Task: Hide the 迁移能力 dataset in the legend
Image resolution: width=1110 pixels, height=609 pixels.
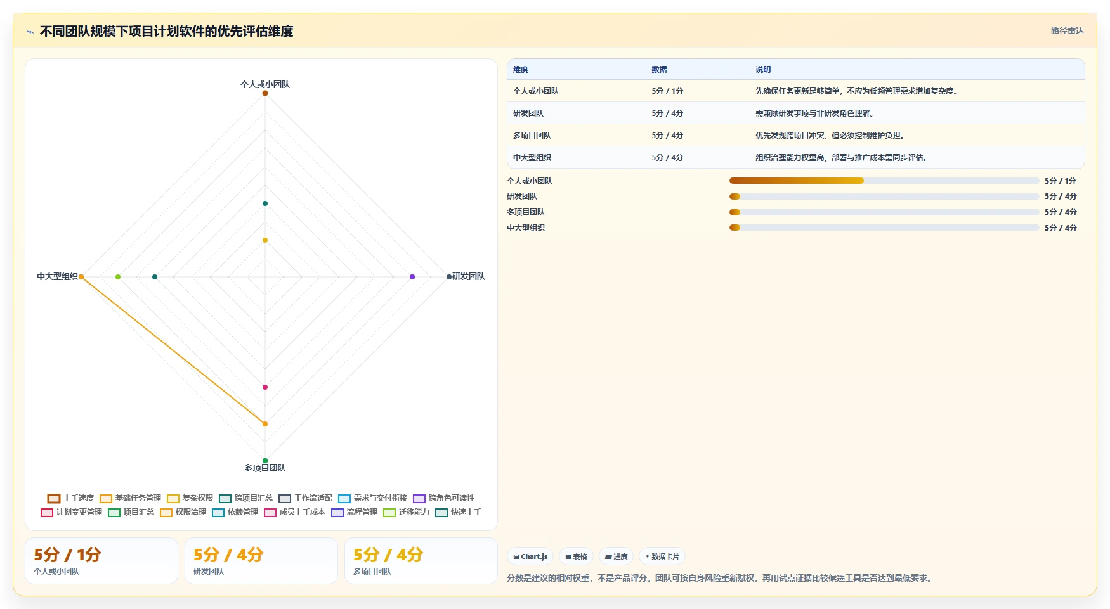Action: pyautogui.click(x=406, y=512)
